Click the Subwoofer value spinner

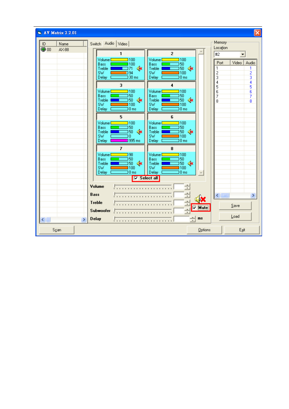click(x=187, y=211)
